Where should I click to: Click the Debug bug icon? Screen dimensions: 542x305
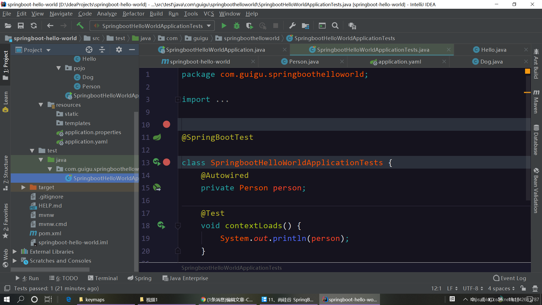[x=237, y=26]
